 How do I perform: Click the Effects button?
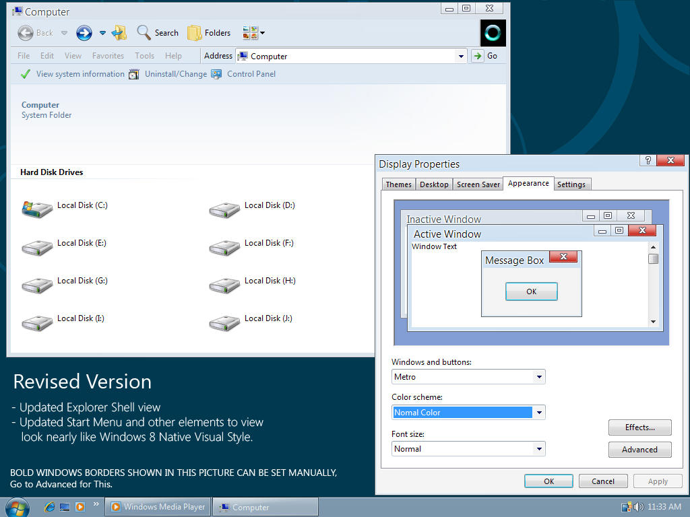(639, 427)
